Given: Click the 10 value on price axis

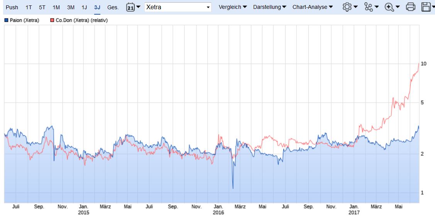Looking at the screenshot, I should 424,64.
